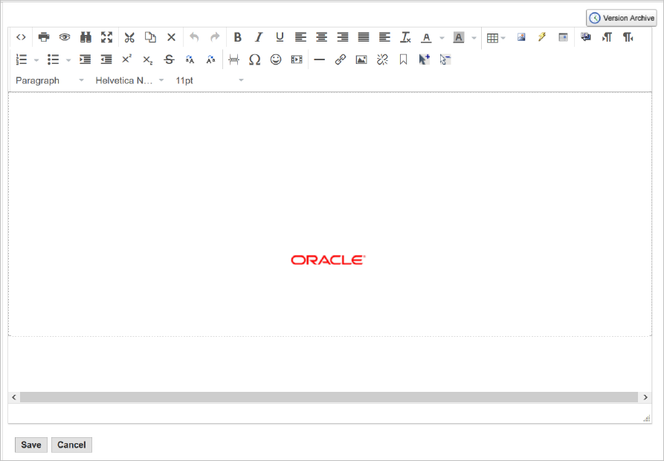Open the Omega special character picker
This screenshot has width=664, height=461.
pos(254,59)
